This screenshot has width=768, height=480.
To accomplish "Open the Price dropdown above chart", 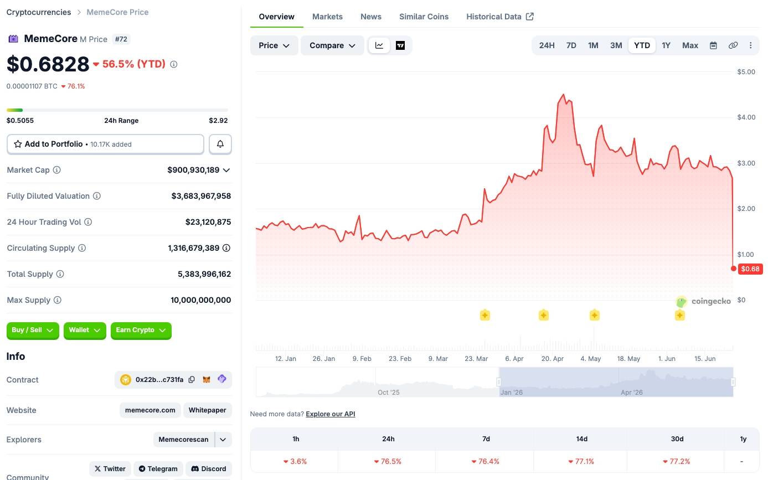I will [x=274, y=45].
